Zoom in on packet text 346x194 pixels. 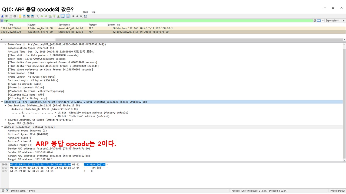(73, 16)
